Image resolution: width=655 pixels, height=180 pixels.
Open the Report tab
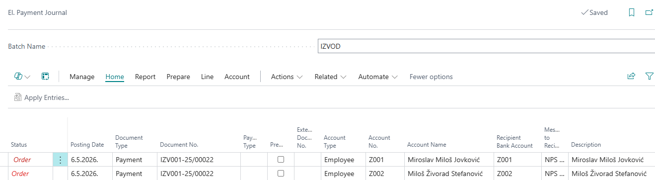point(145,77)
